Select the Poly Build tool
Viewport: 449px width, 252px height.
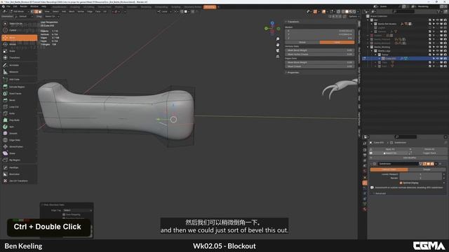pyautogui.click(x=19, y=120)
